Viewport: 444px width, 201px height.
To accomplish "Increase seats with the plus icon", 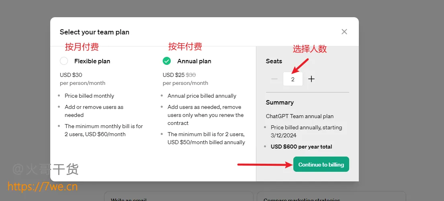I will [311, 79].
